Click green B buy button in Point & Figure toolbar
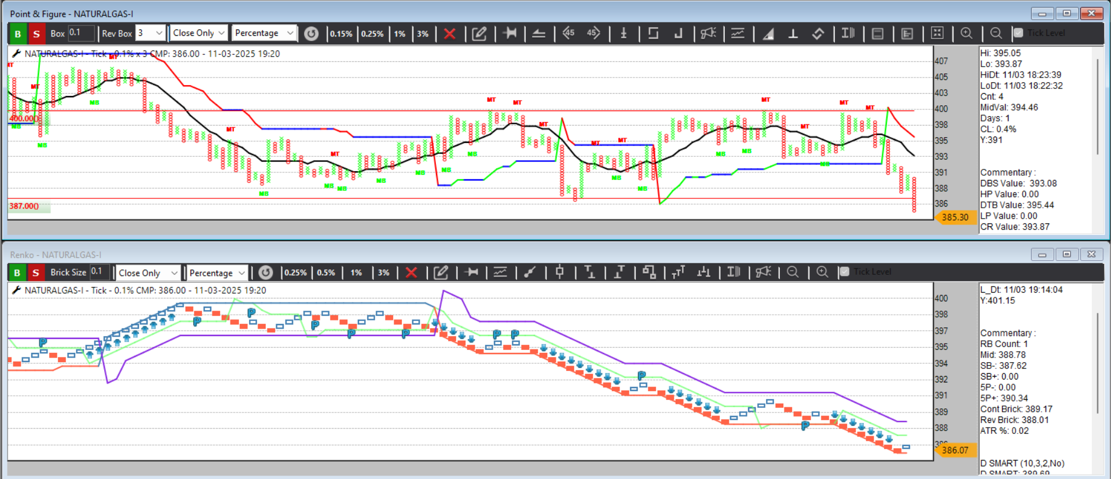The height and width of the screenshot is (479, 1111). click(17, 34)
